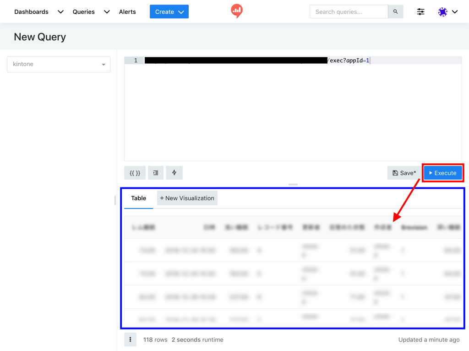Open the kintone data source selector
Screen dimensions: 469x351
pos(59,64)
